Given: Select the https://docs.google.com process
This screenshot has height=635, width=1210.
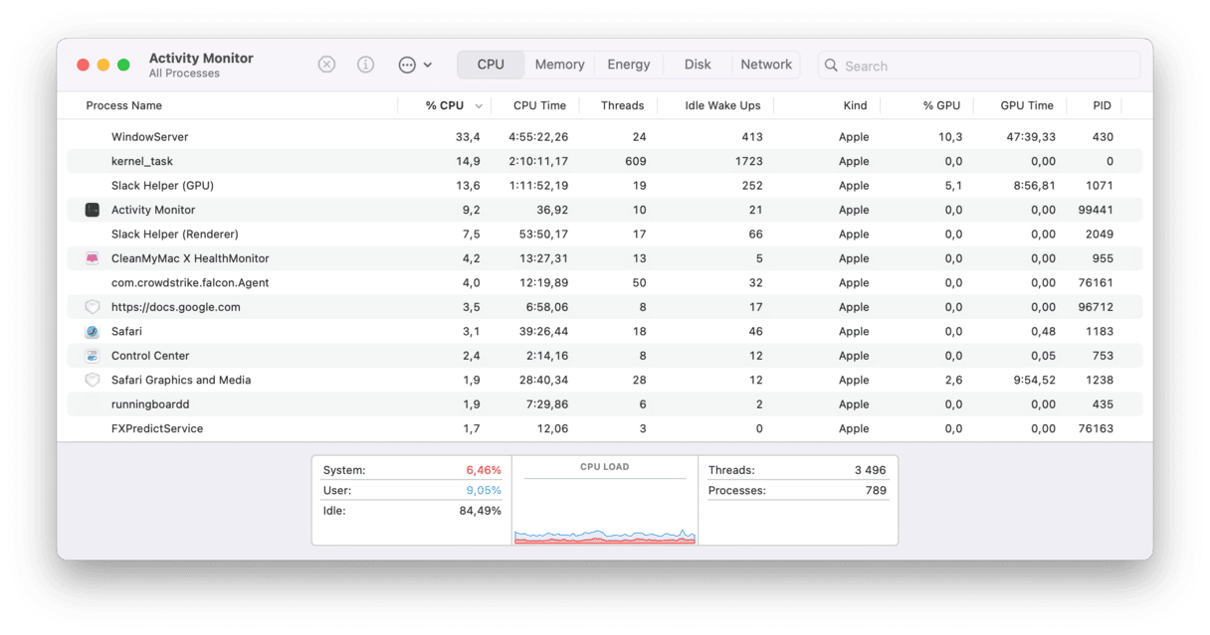Looking at the screenshot, I should (605, 307).
